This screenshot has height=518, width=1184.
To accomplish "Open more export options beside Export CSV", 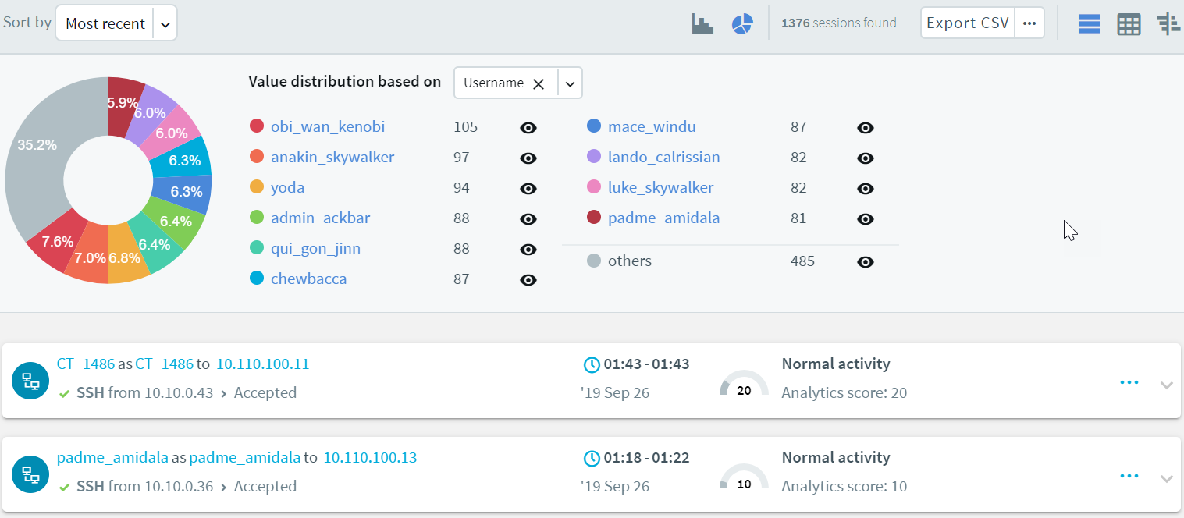I will (1029, 23).
